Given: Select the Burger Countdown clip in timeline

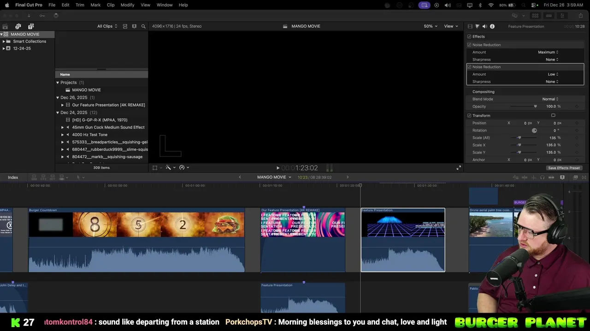Looking at the screenshot, I should [136, 240].
